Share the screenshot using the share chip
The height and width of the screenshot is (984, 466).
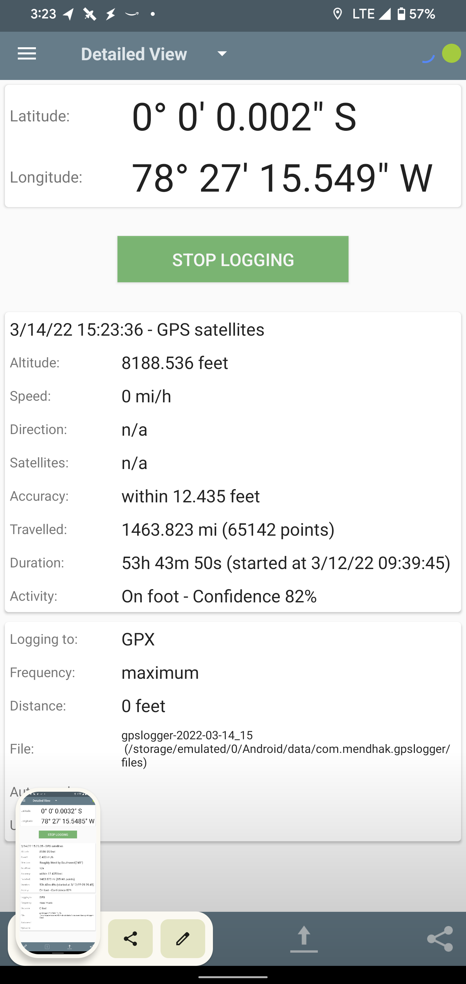(x=130, y=939)
